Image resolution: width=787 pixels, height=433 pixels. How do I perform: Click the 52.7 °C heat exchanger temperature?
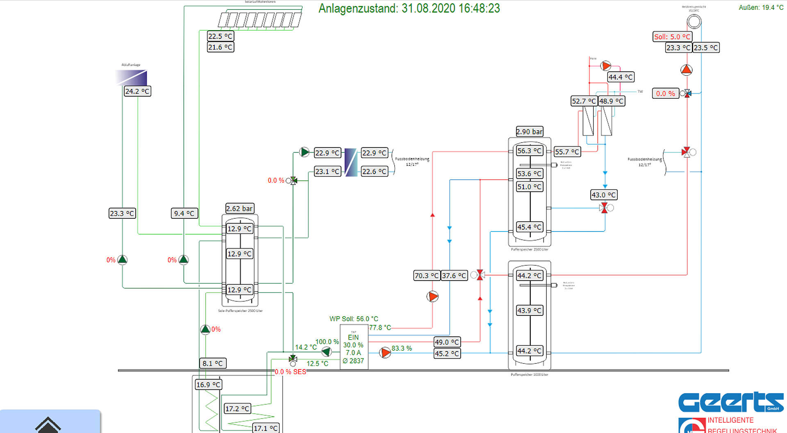(x=584, y=101)
